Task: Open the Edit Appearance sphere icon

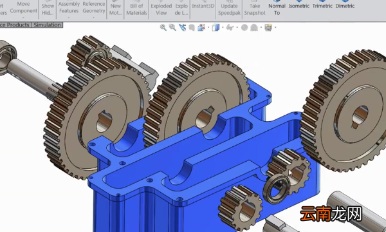Action: click(244, 28)
